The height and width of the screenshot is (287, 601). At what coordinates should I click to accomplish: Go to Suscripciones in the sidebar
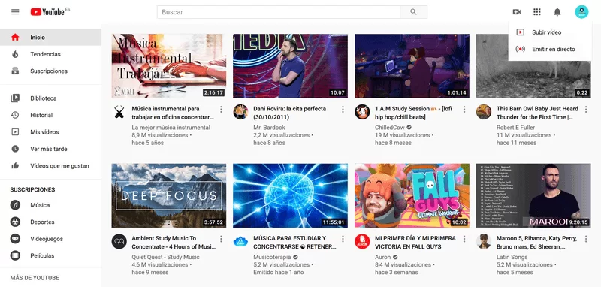(x=50, y=71)
